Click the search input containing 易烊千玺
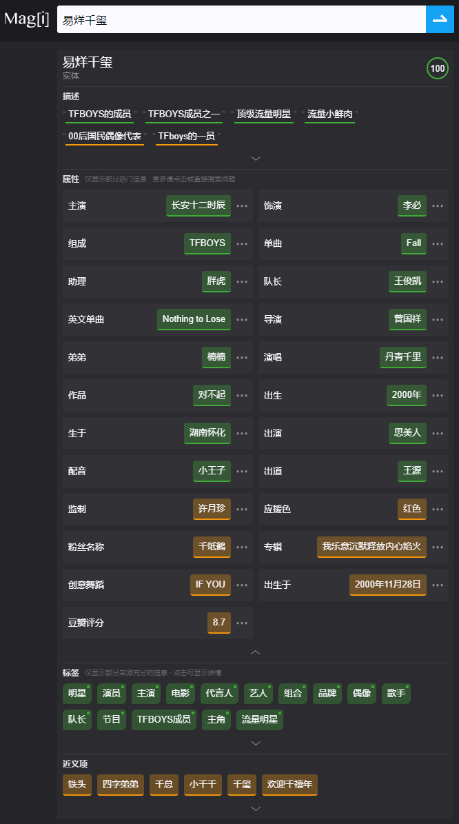 (242, 19)
